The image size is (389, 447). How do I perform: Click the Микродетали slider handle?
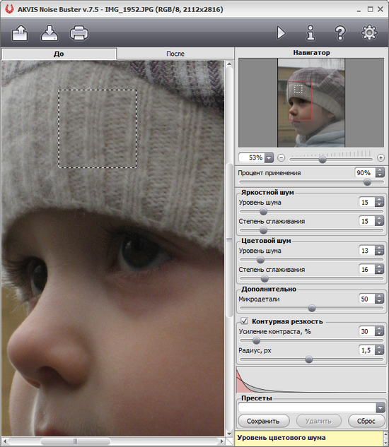312,308
